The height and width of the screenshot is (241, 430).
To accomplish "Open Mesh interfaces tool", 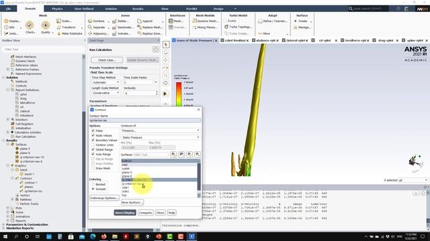I will (x=176, y=21).
